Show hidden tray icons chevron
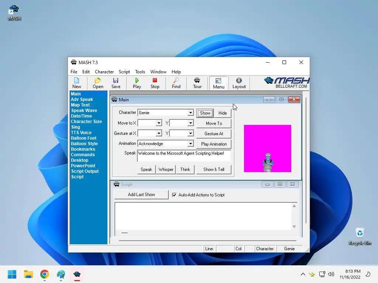Image resolution: width=378 pixels, height=283 pixels. (303, 274)
